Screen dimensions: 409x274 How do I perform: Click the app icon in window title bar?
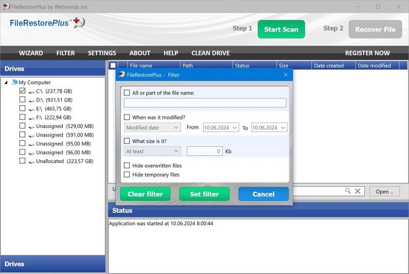tap(7, 7)
